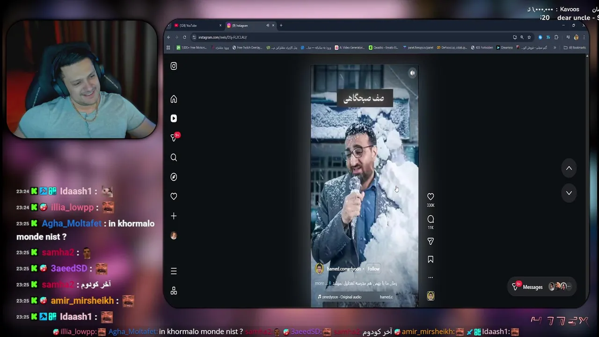This screenshot has height=337, width=599.
Task: Open the Meta apps icon below More
Action: coord(174,291)
